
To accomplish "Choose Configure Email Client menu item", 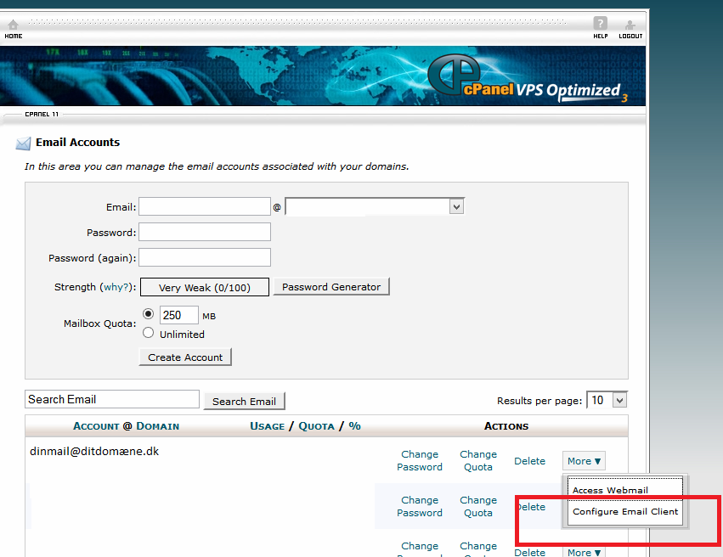I will [x=624, y=511].
